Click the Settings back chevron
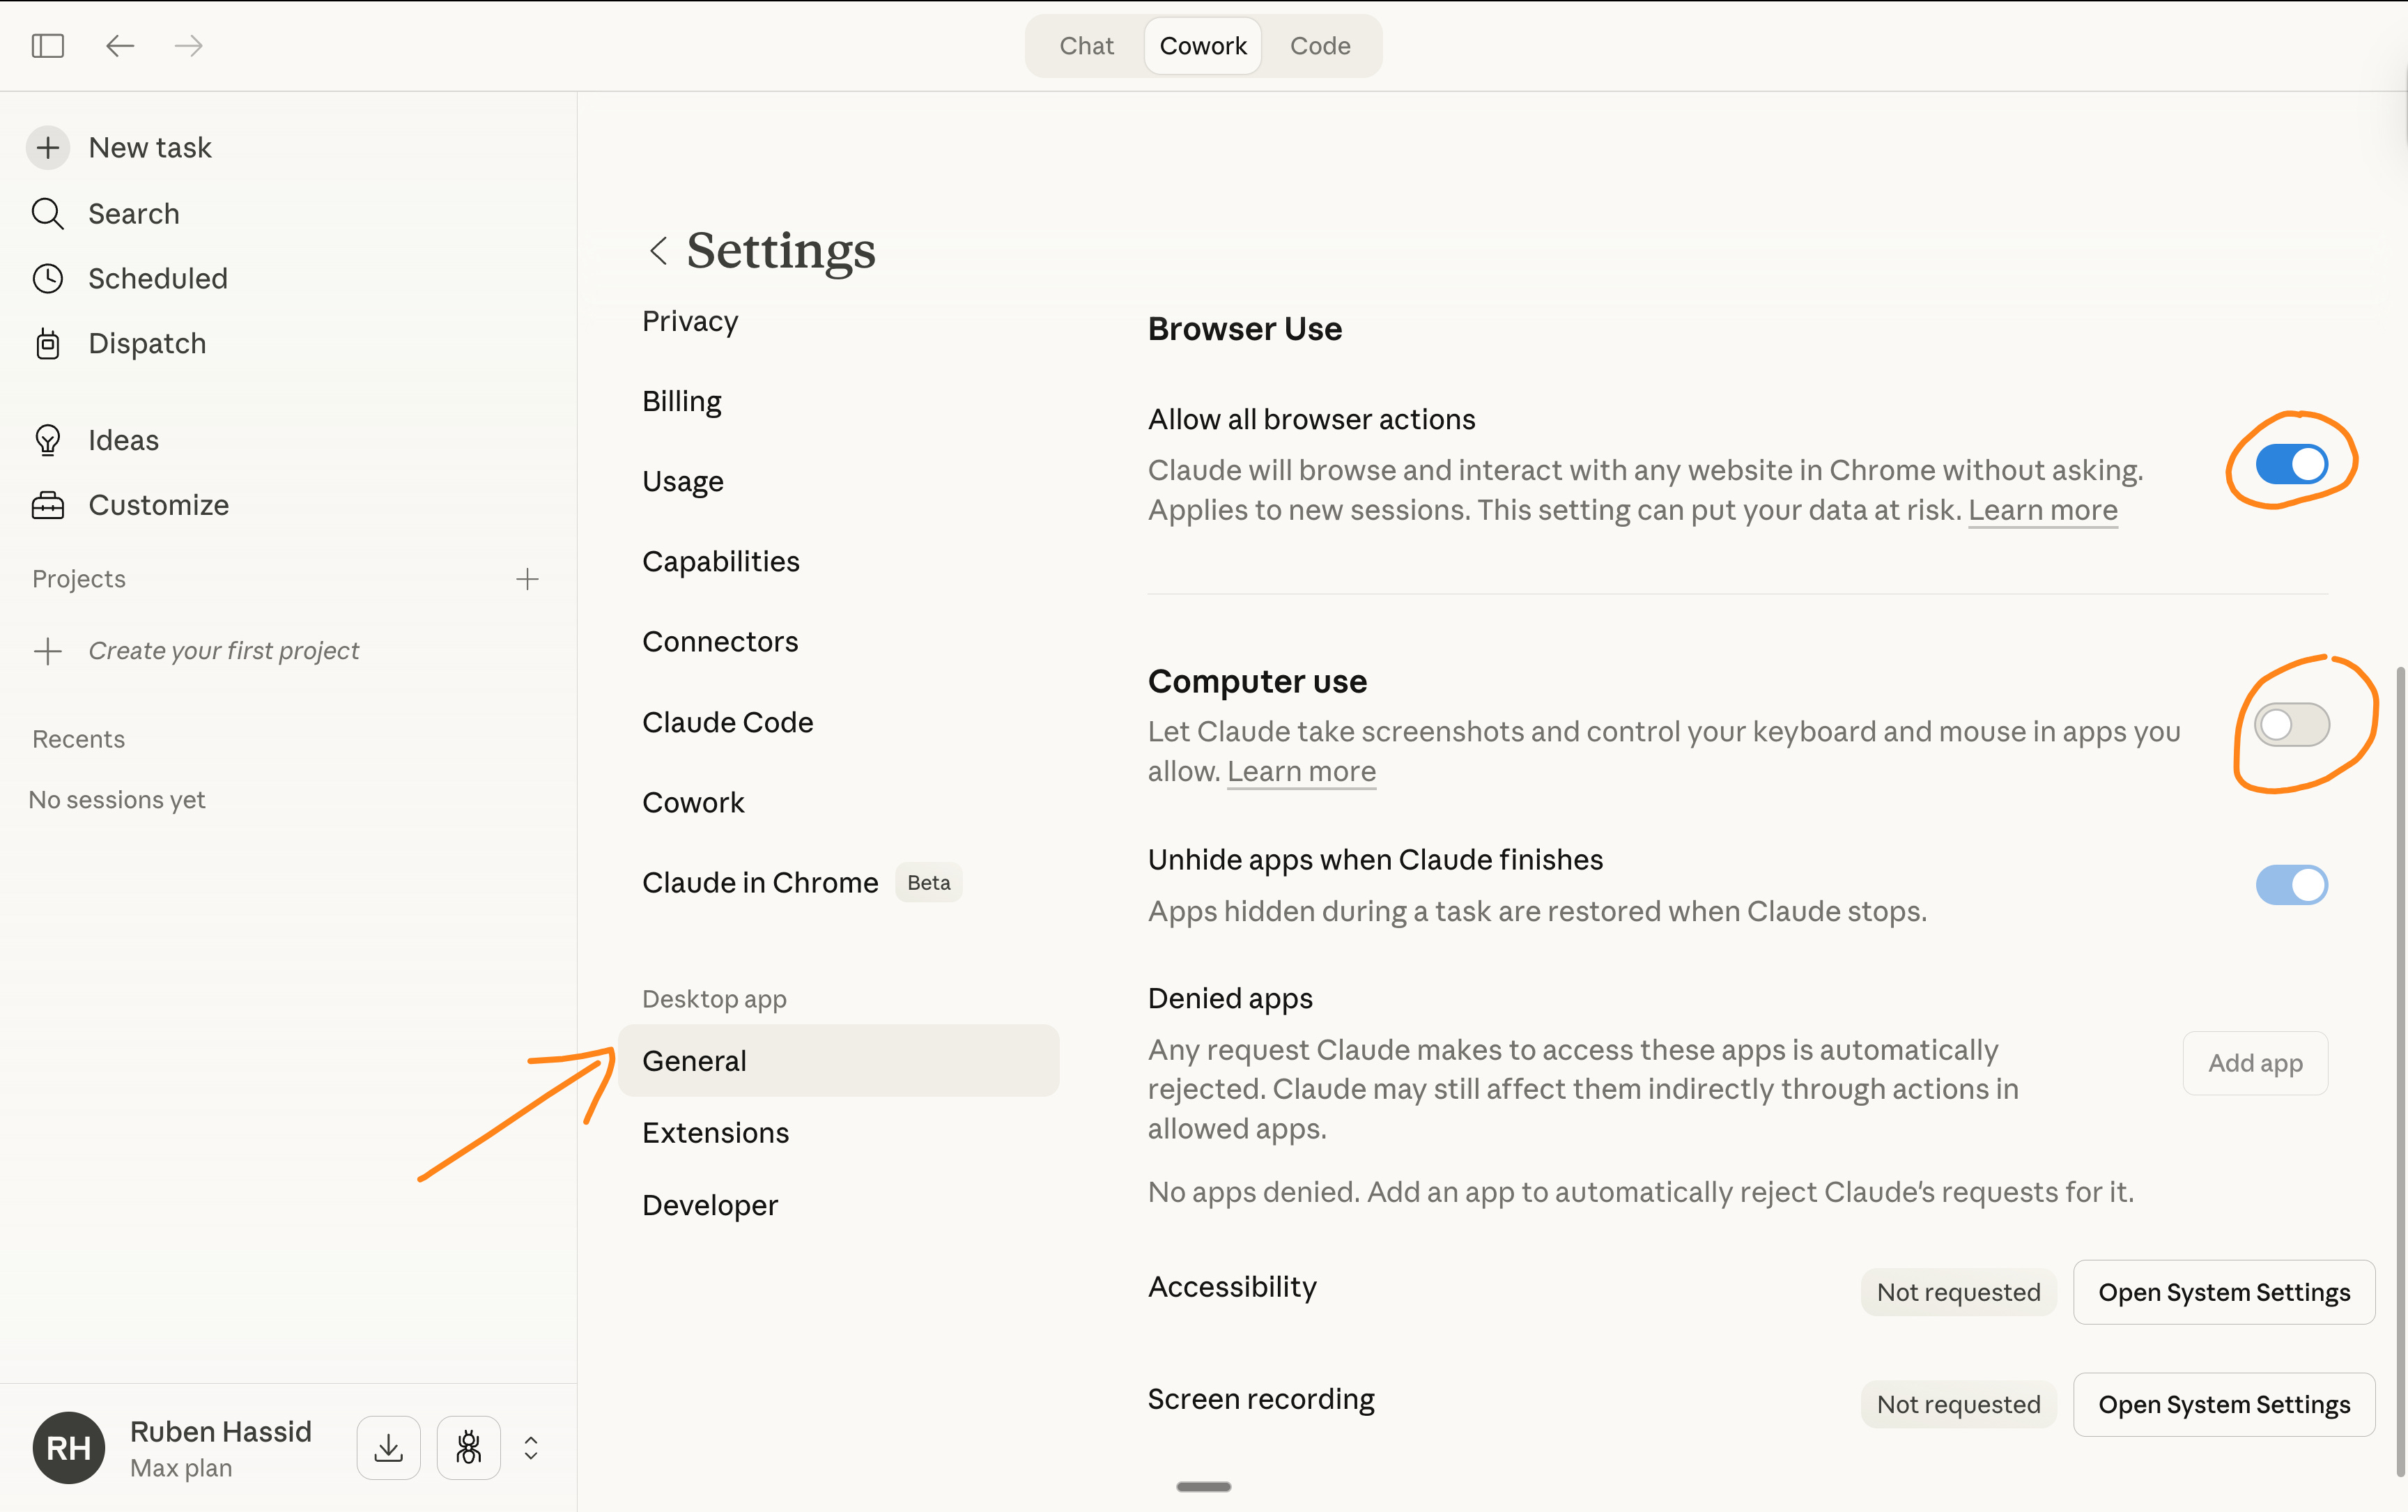 (x=658, y=250)
